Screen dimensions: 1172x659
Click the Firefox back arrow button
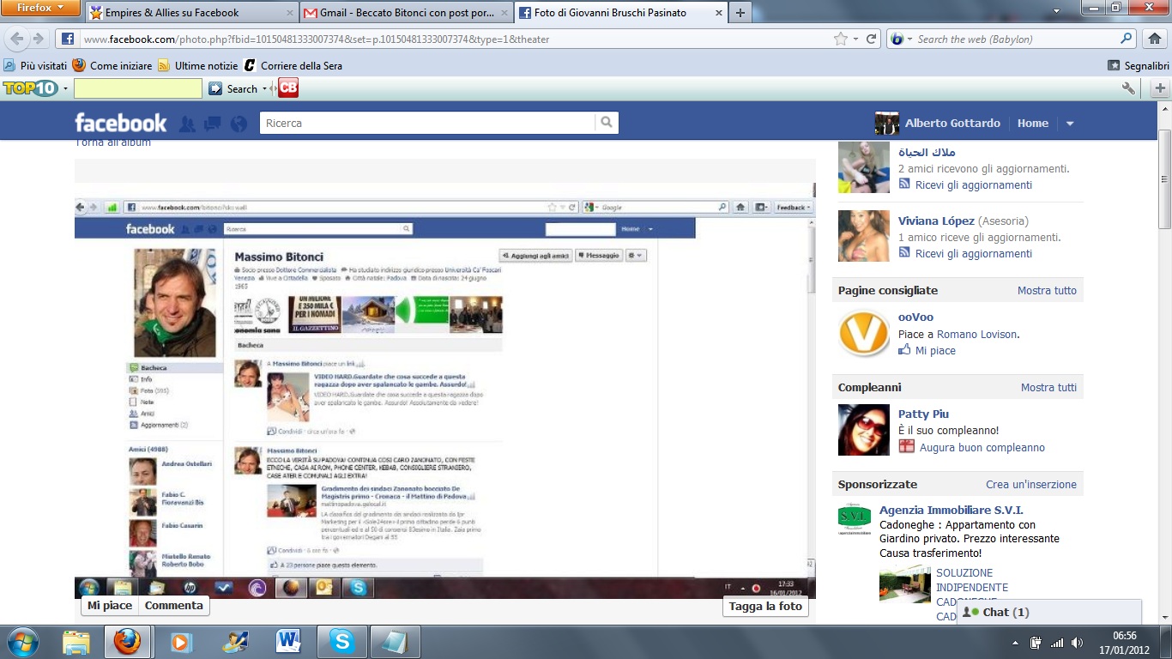(x=16, y=39)
